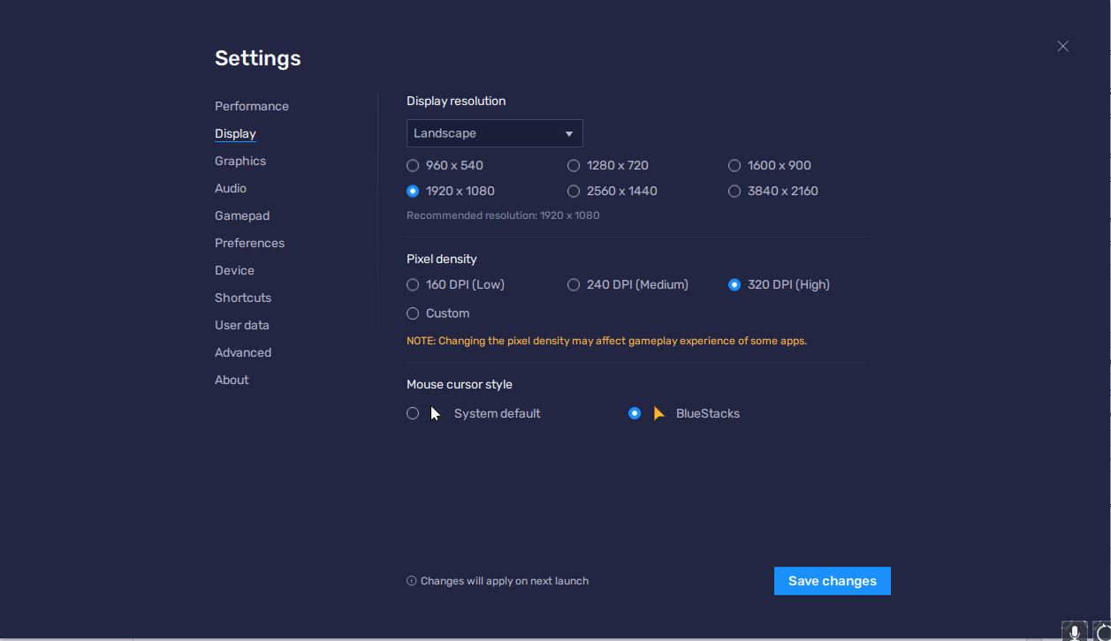Choose the 1280 x 720 resolution option
Screen dimensions: 1111x641
click(574, 165)
